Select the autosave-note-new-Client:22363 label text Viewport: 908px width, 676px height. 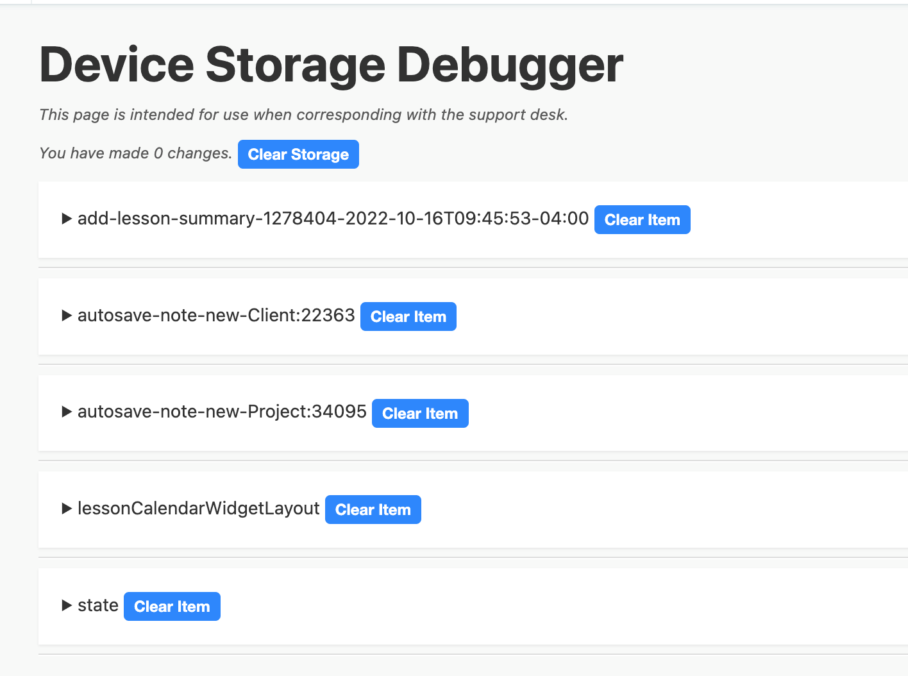tap(216, 316)
